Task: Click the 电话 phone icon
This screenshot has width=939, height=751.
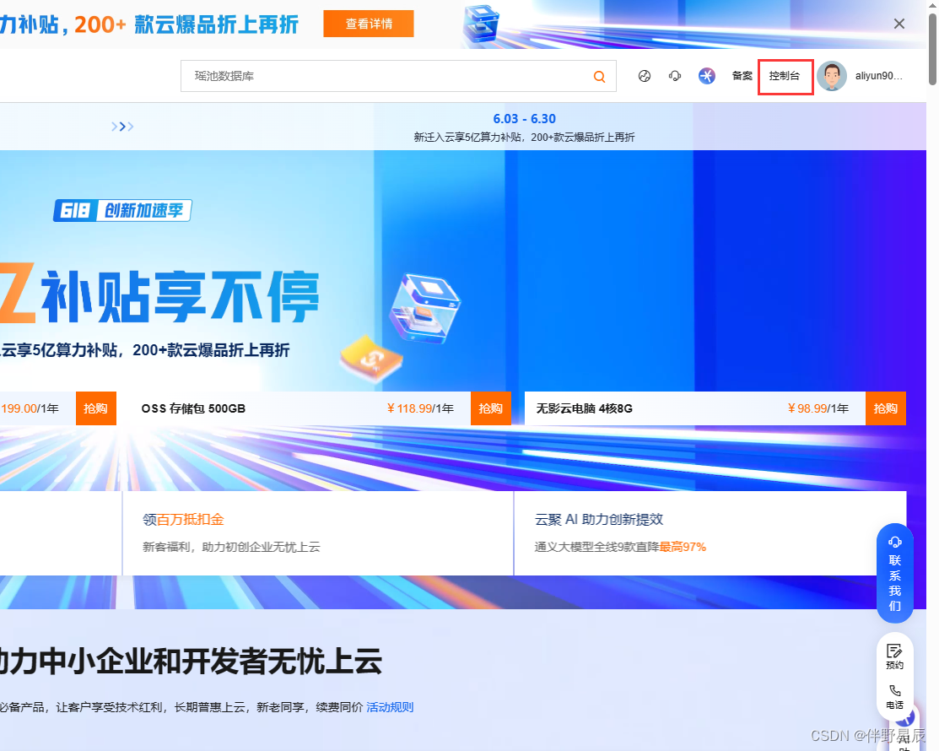Action: coord(894,697)
